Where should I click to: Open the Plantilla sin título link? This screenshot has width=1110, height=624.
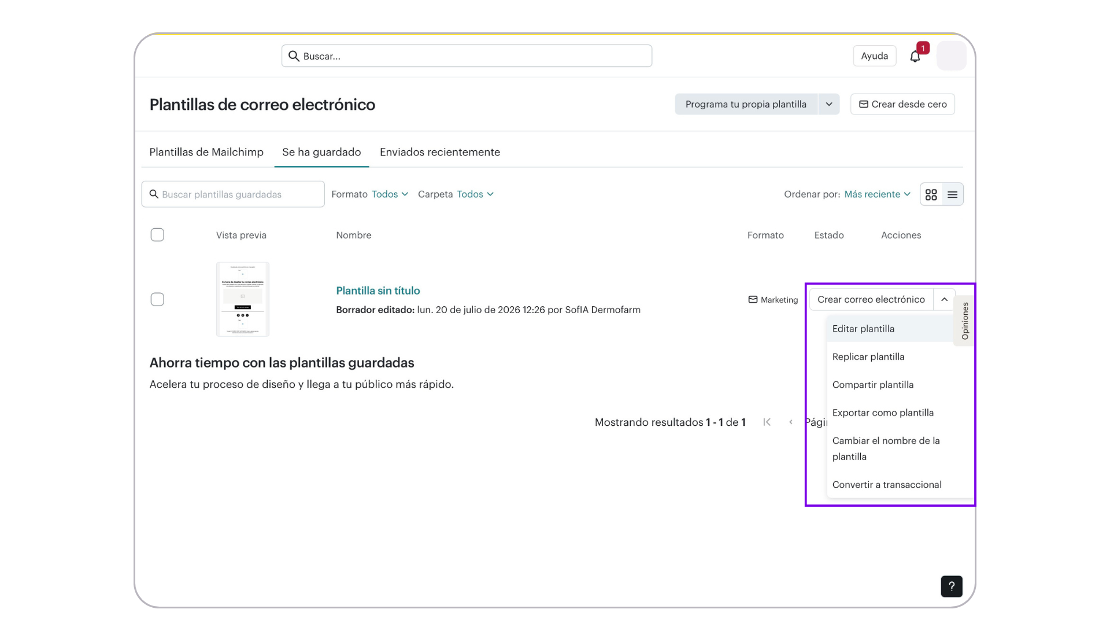click(378, 291)
